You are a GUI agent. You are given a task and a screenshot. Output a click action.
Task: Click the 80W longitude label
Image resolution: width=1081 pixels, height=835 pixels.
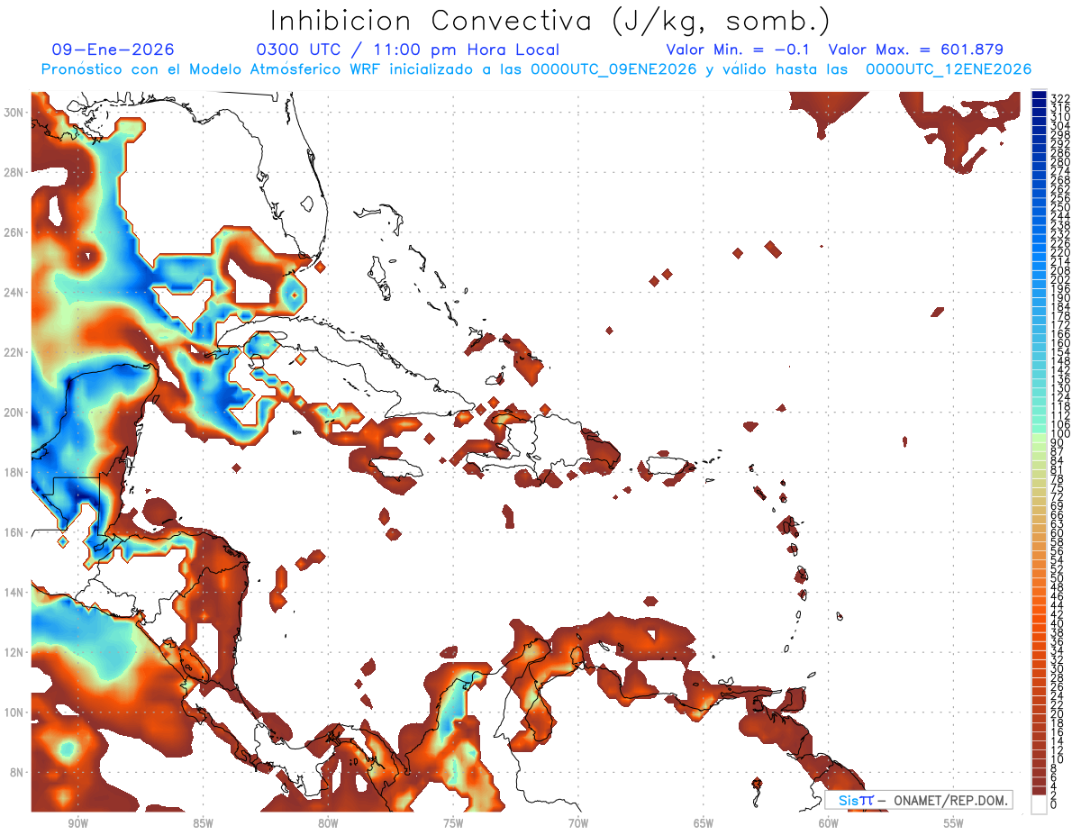[328, 824]
